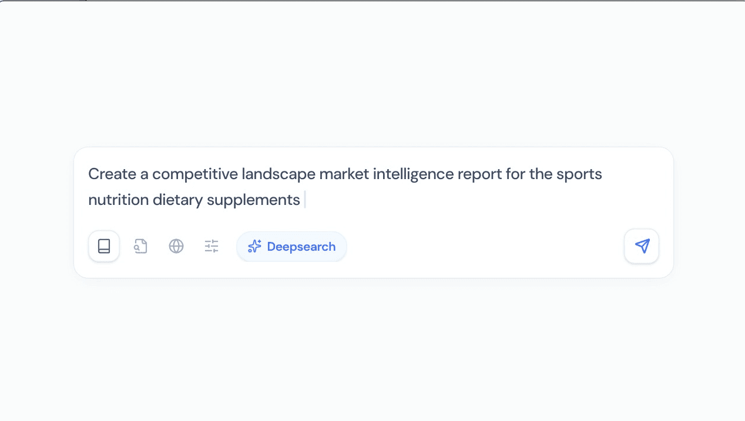The width and height of the screenshot is (745, 421).
Task: Click the document search icon
Action: tap(140, 246)
